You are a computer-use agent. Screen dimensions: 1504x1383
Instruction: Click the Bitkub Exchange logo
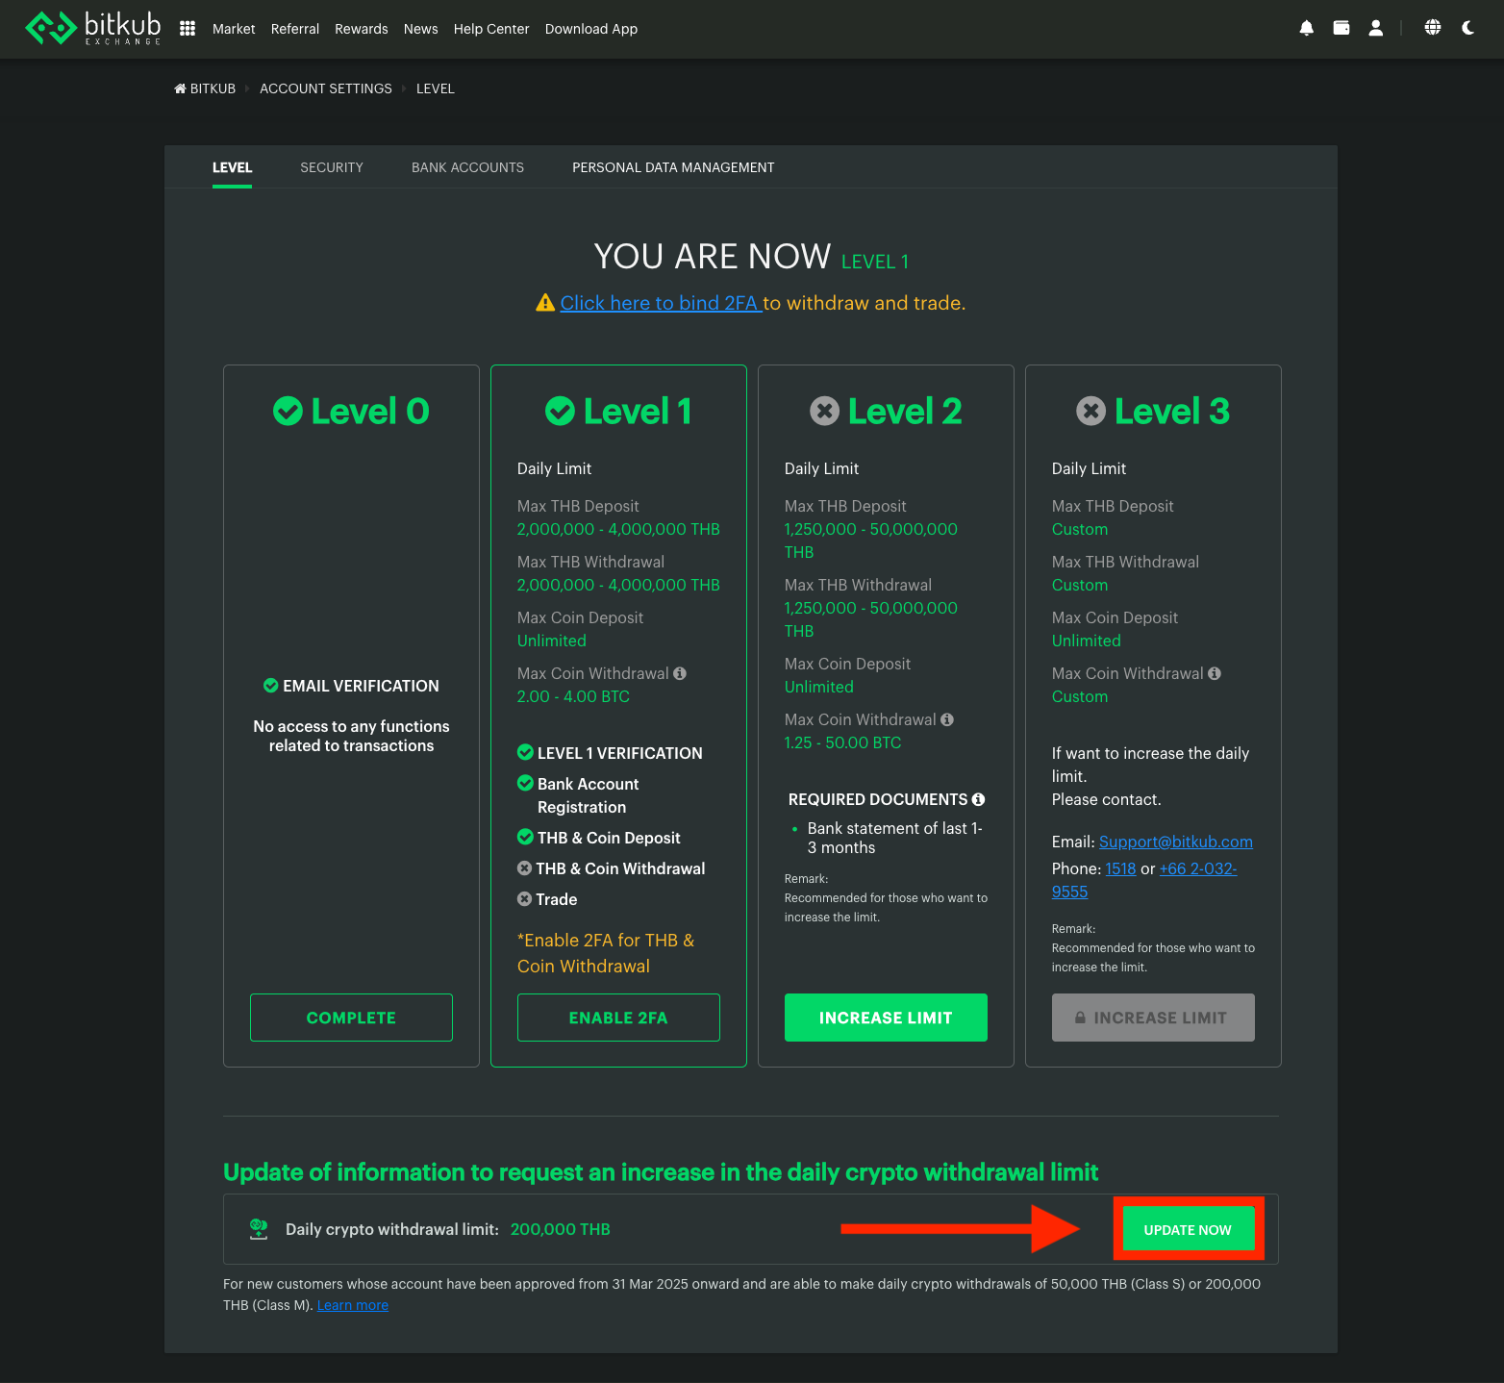[93, 28]
